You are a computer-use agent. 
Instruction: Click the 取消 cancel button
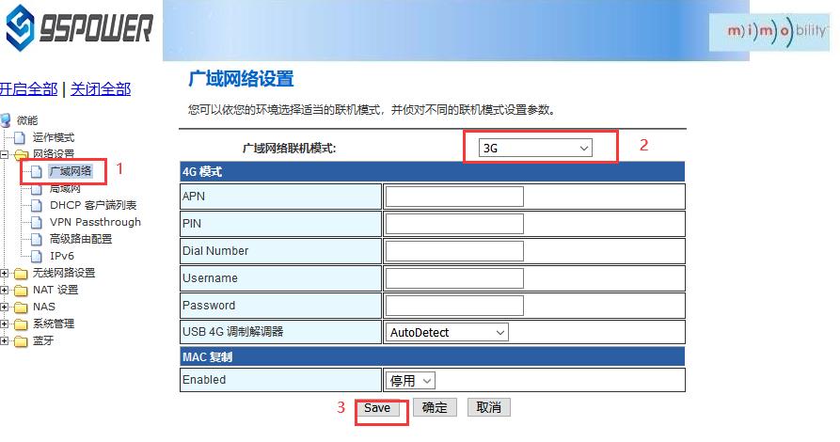(x=488, y=407)
